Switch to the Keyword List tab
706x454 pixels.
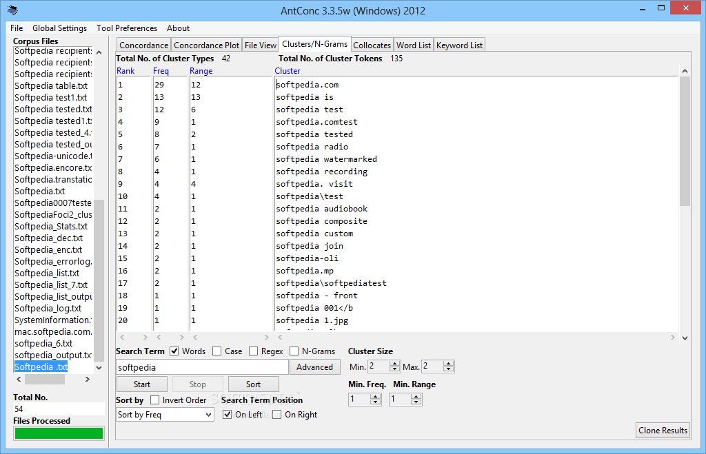459,45
